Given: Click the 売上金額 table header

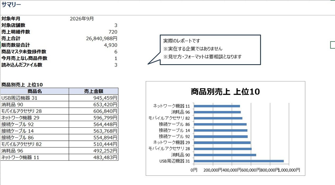Looking at the screenshot, I should (94, 91).
